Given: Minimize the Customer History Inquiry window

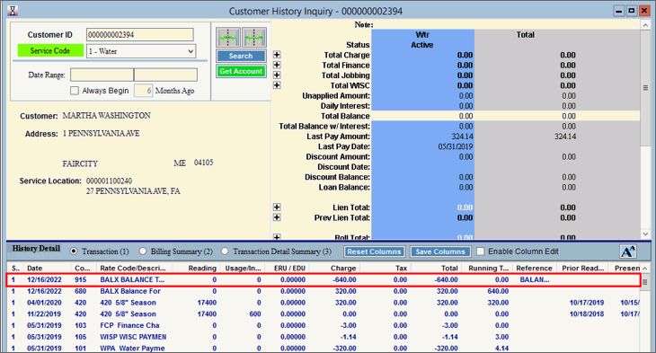Looking at the screenshot, I should pyautogui.click(x=619, y=11).
